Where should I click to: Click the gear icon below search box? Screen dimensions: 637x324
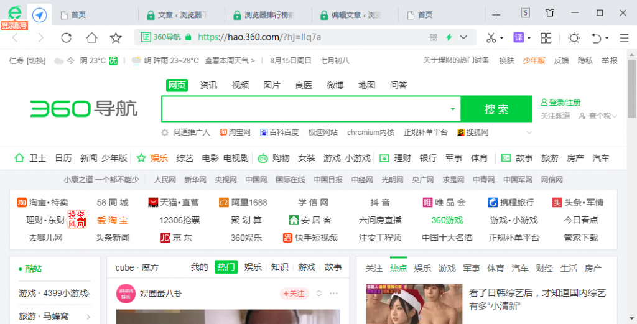(x=164, y=132)
